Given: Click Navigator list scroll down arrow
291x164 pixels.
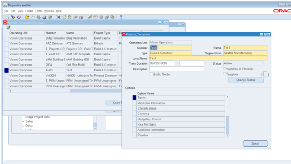Looking at the screenshot, I should [95, 128].
